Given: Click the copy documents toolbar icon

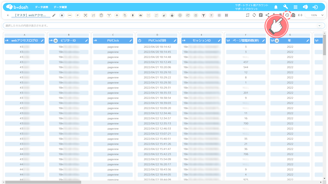Looking at the screenshot, I should tap(125, 15).
